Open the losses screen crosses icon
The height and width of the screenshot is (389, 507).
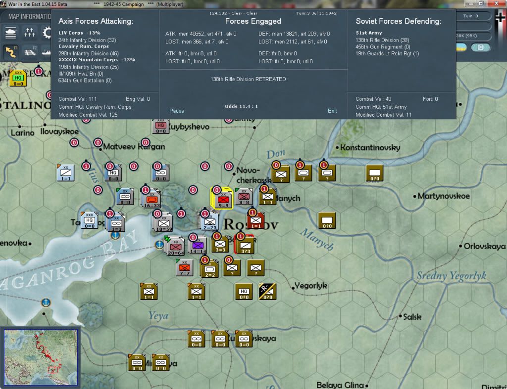click(x=29, y=33)
